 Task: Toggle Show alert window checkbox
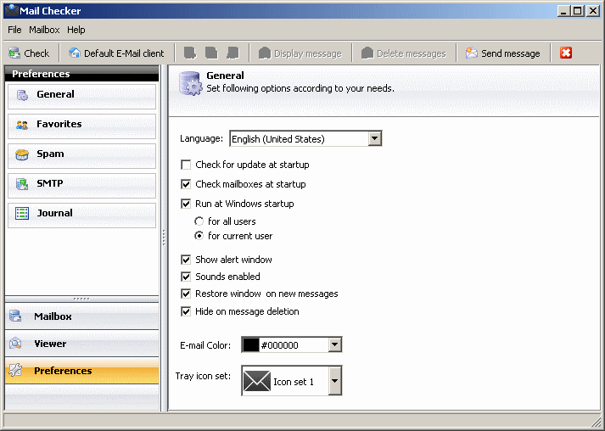[186, 260]
